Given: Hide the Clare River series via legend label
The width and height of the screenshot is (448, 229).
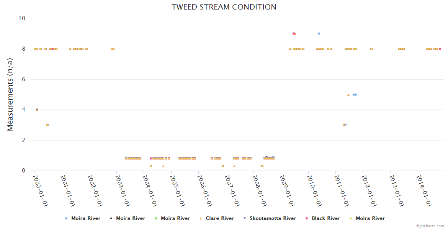Looking at the screenshot, I should pos(219,218).
